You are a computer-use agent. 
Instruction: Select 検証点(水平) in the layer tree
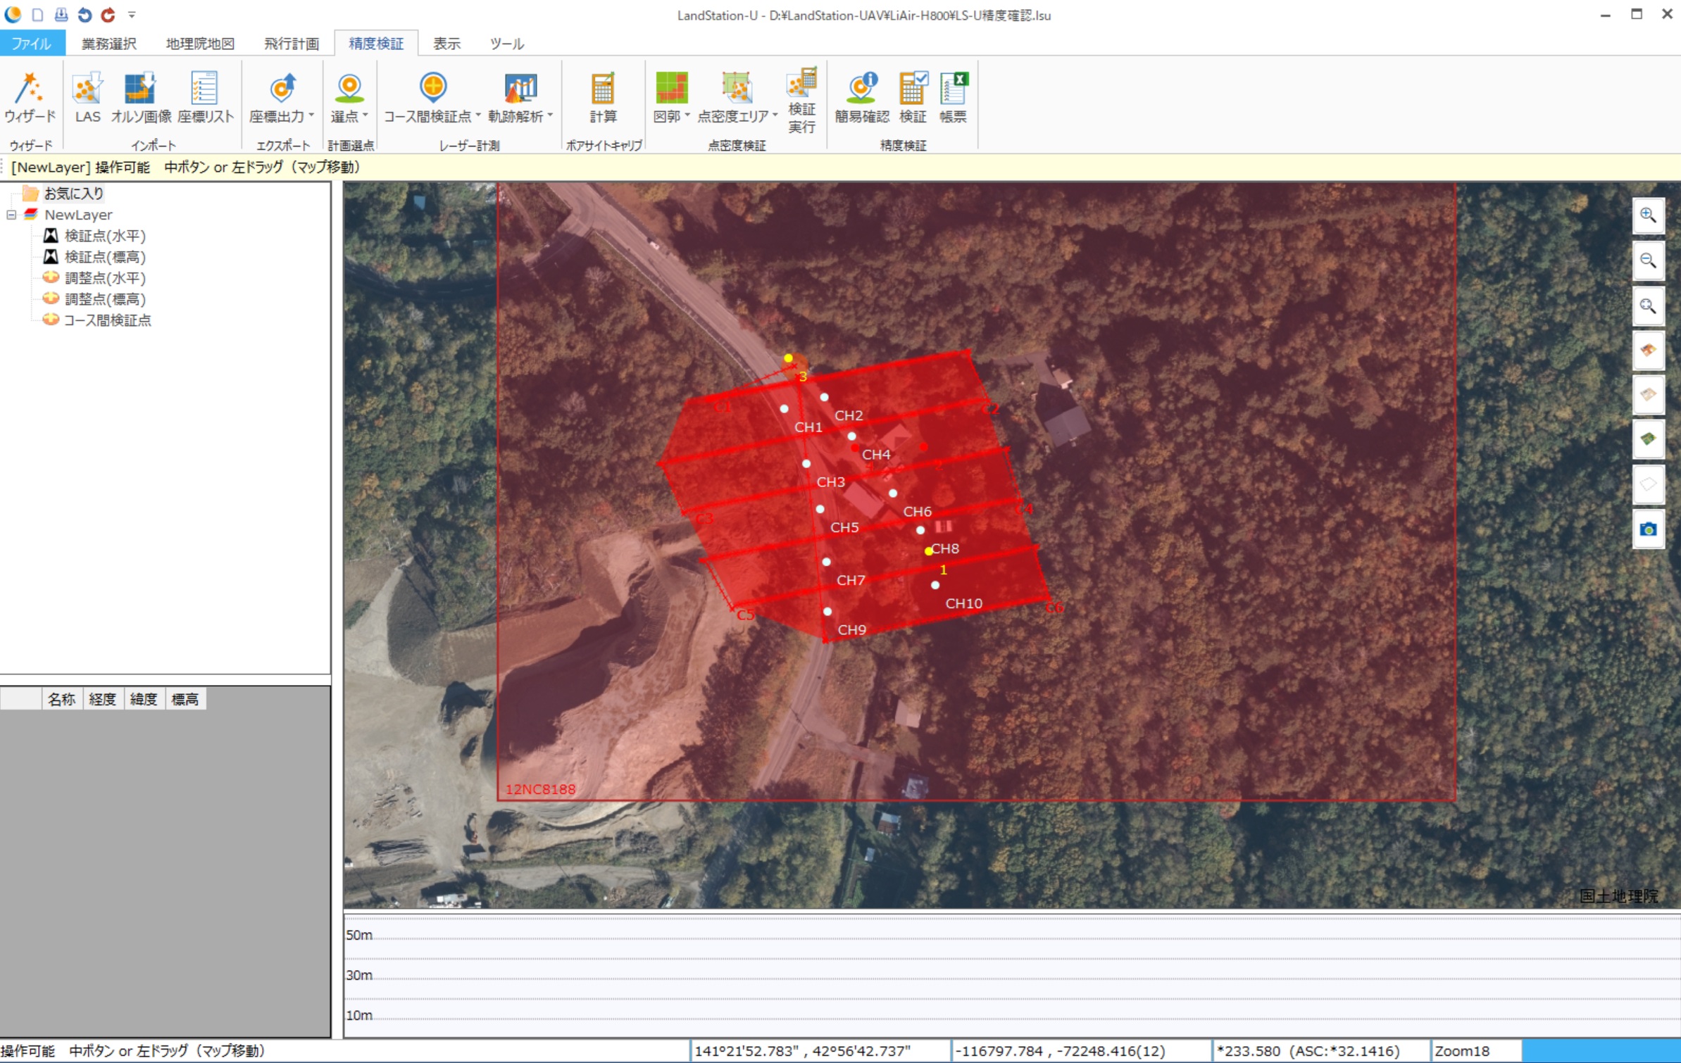click(x=105, y=236)
